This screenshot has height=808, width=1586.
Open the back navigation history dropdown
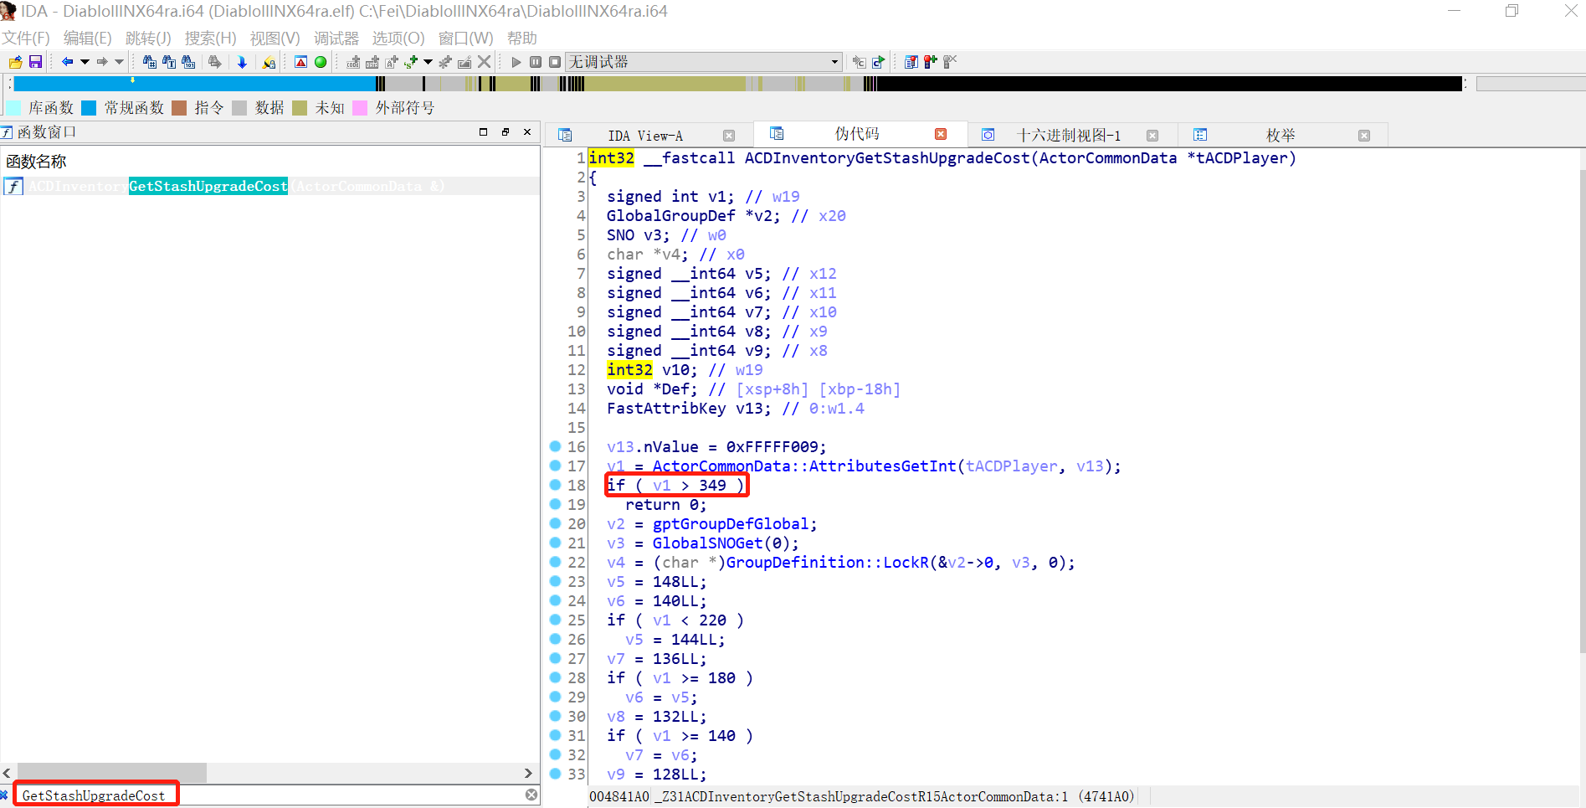[85, 62]
